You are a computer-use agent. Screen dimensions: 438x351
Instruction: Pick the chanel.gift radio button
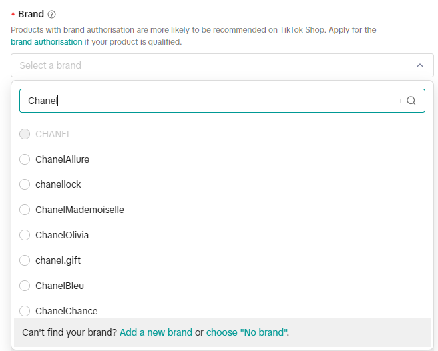[25, 260]
